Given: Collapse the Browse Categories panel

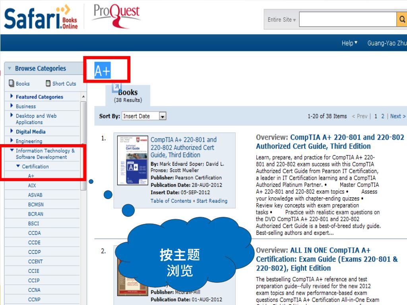Looking at the screenshot, I should point(10,68).
